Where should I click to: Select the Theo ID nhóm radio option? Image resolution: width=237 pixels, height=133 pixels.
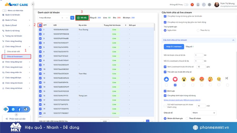(188, 119)
